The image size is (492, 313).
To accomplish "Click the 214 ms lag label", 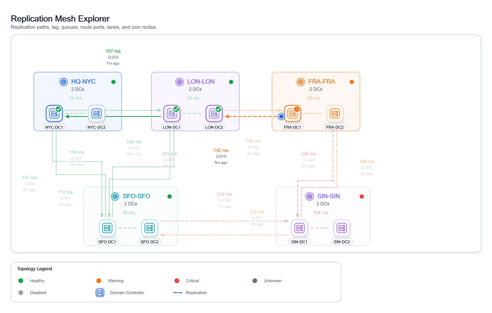I will (x=224, y=194).
